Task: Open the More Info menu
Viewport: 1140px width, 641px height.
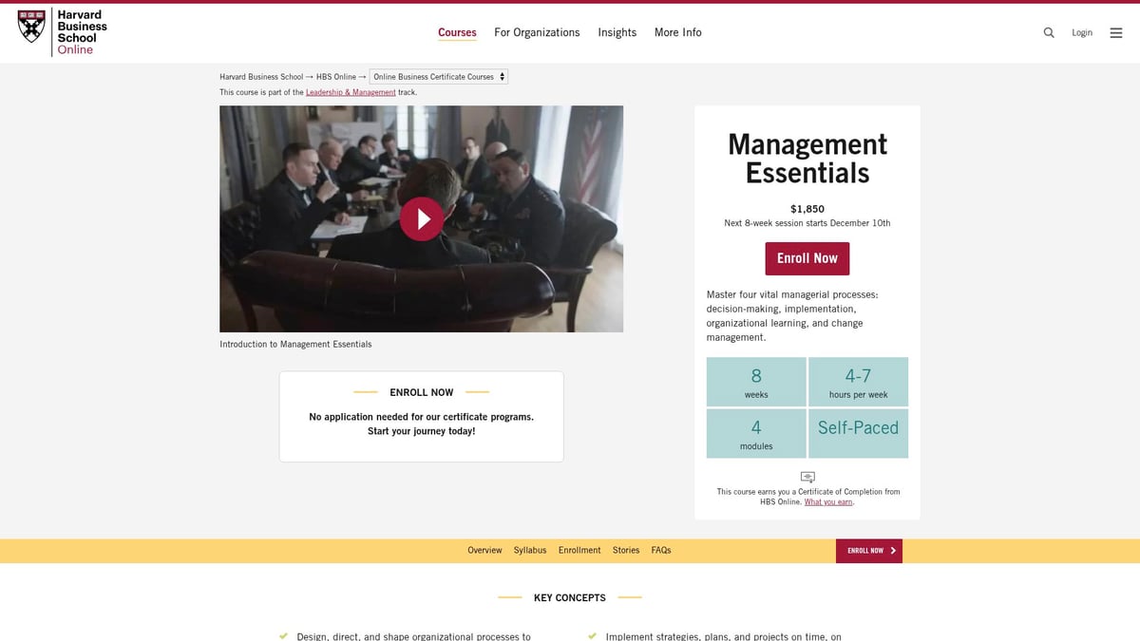Action: tap(677, 32)
